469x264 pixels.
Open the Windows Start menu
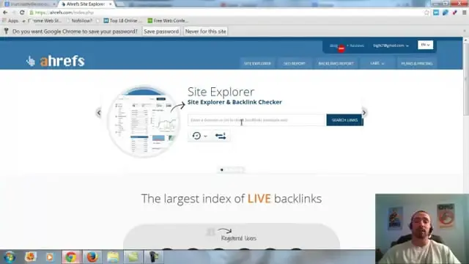point(10,257)
